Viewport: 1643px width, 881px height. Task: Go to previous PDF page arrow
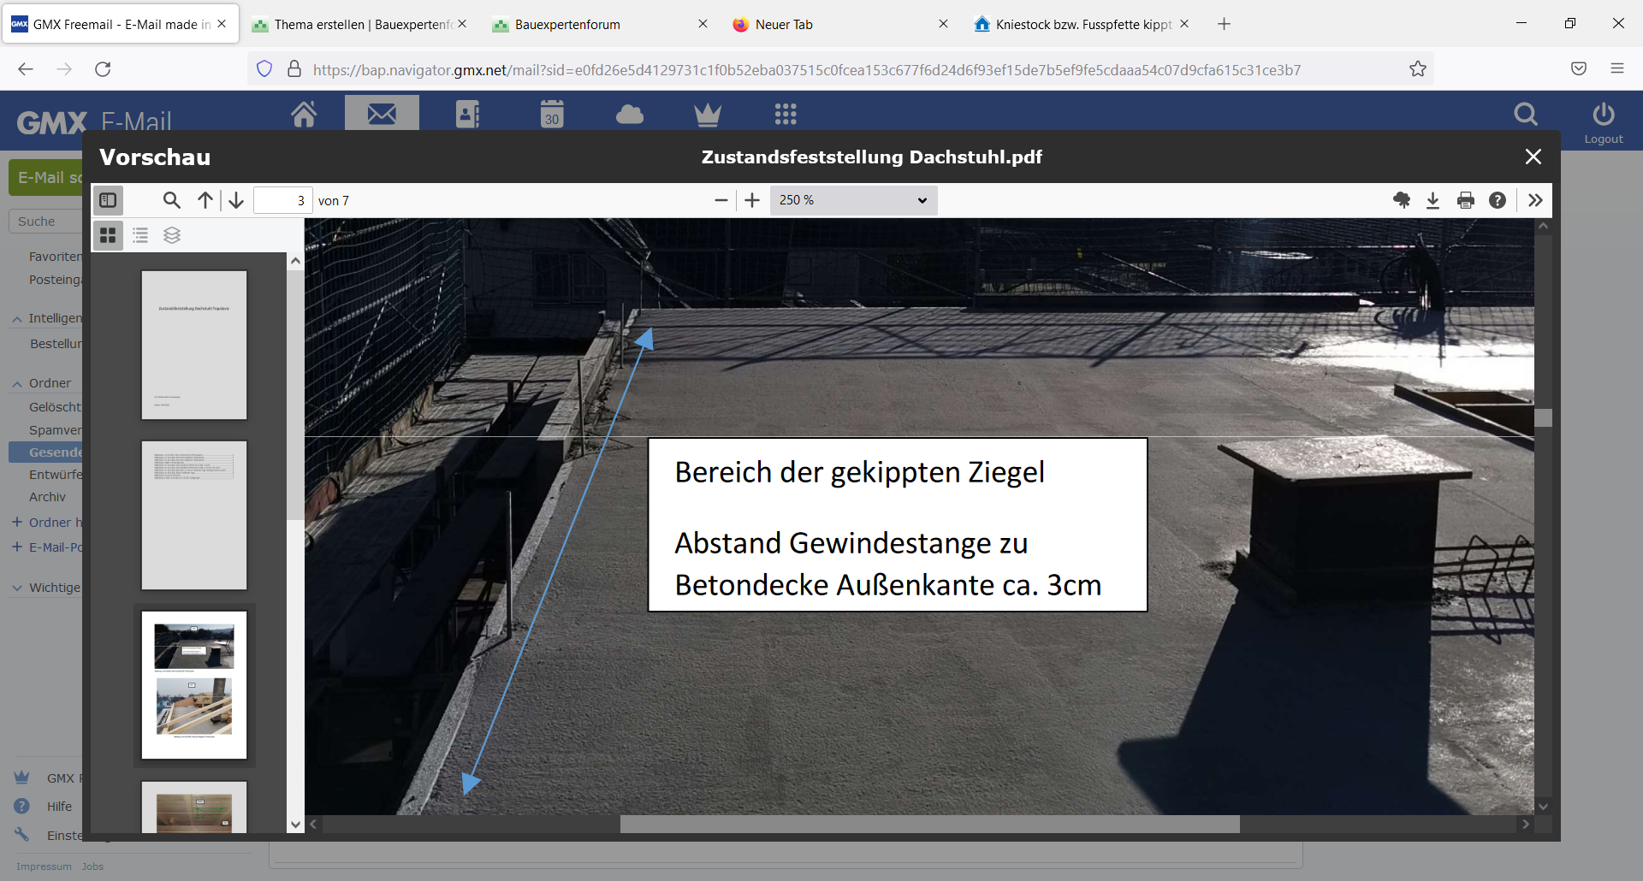click(x=205, y=200)
